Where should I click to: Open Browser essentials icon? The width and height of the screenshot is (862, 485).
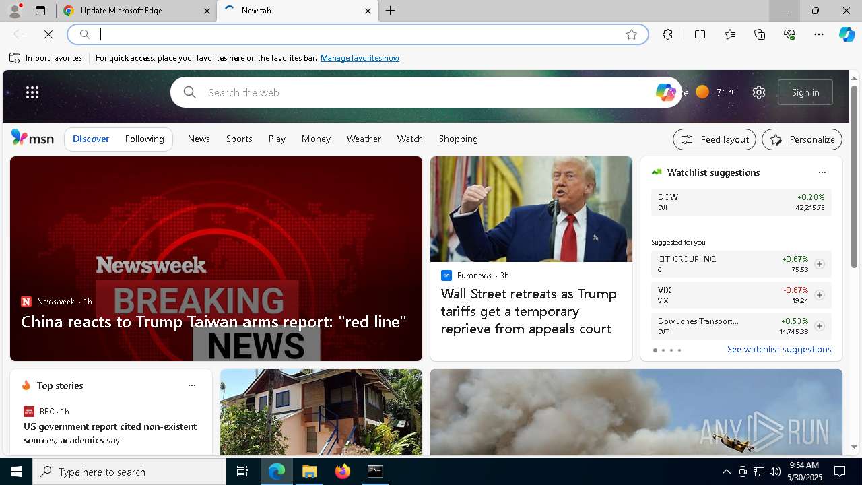click(789, 34)
